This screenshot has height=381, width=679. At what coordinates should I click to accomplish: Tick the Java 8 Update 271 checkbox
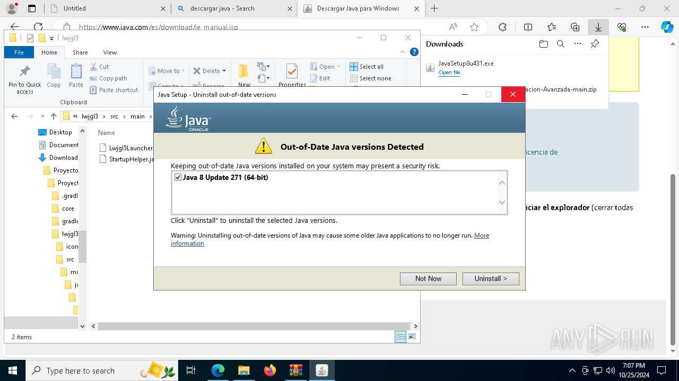pyautogui.click(x=178, y=177)
